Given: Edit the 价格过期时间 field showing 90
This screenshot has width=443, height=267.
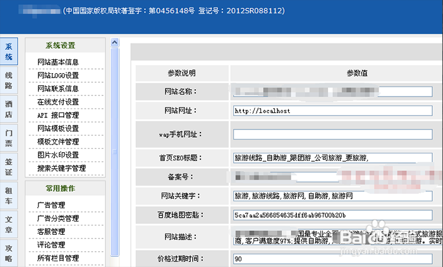Looking at the screenshot, I should tap(332, 259).
